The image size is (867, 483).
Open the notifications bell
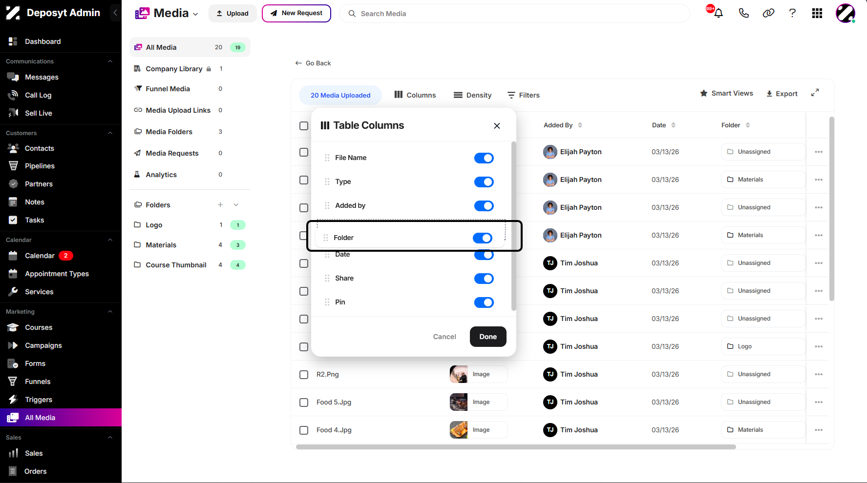tap(718, 13)
